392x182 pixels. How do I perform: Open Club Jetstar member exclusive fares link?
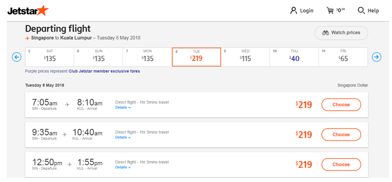[104, 71]
